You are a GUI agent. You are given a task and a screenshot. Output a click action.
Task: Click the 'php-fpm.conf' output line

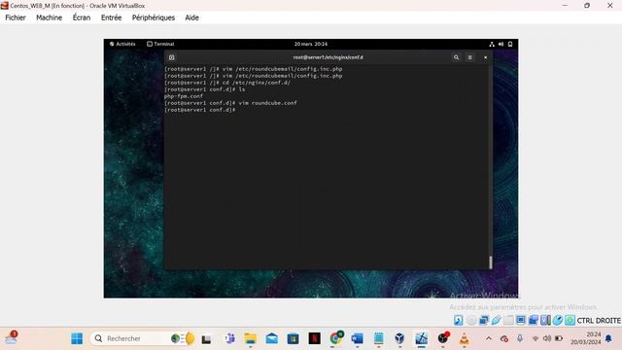(x=184, y=96)
